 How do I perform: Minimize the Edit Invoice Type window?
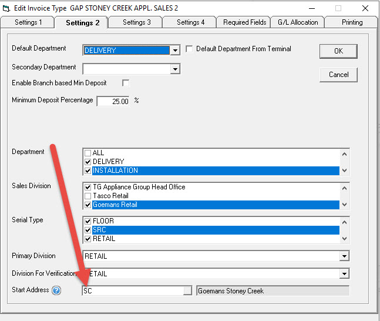(x=312, y=8)
